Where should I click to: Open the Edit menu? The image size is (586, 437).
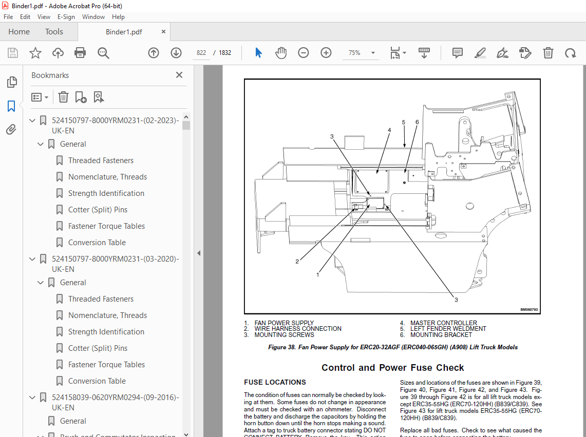pyautogui.click(x=25, y=17)
